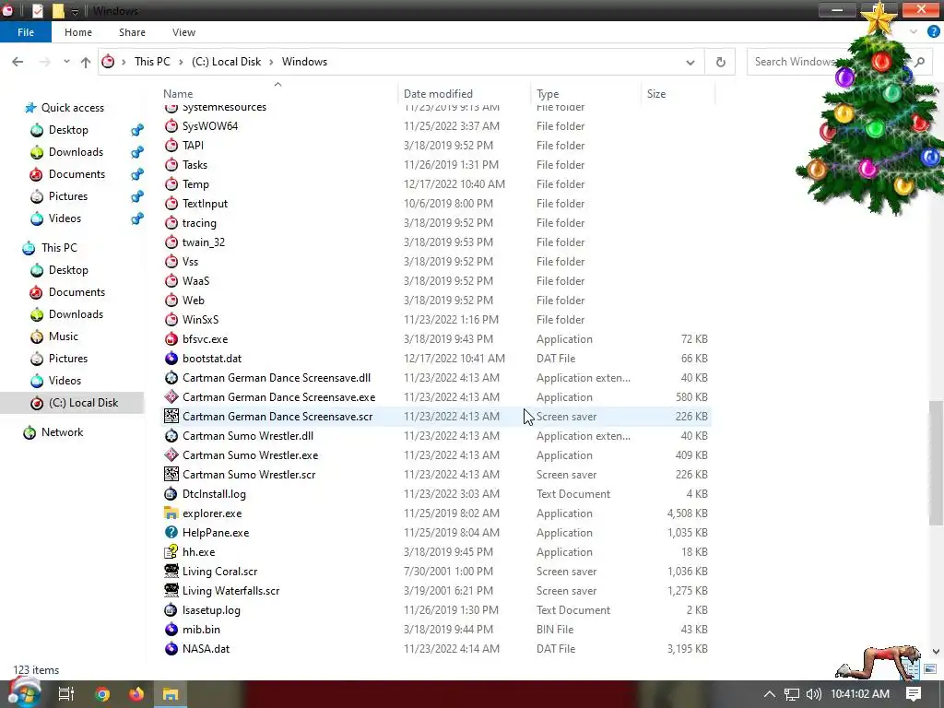The image size is (944, 708).
Task: Click the Back navigation arrow
Action: click(18, 62)
